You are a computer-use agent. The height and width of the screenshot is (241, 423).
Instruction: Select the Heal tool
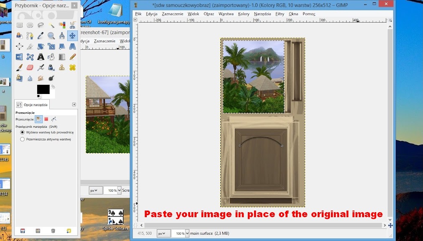pyautogui.click(x=72, y=67)
